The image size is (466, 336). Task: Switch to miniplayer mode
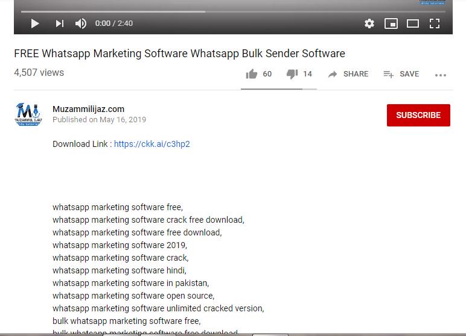coord(391,23)
